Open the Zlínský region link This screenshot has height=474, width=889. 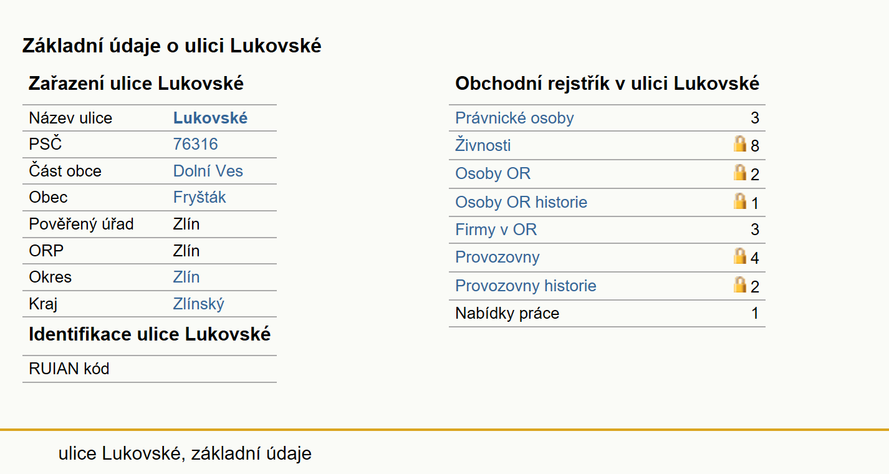click(x=199, y=304)
